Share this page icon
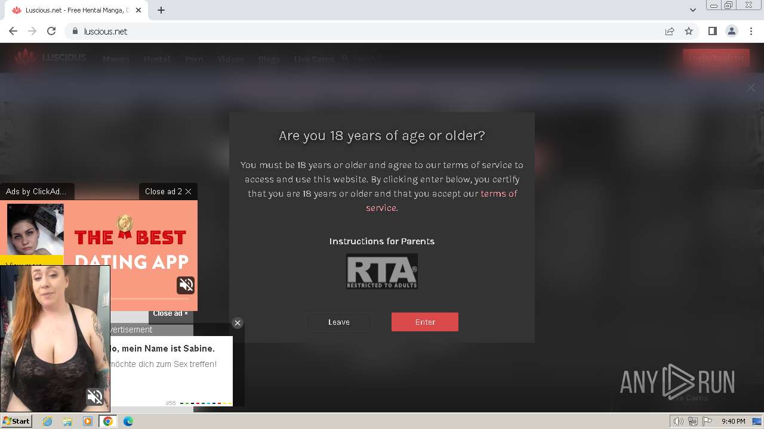 tap(670, 31)
